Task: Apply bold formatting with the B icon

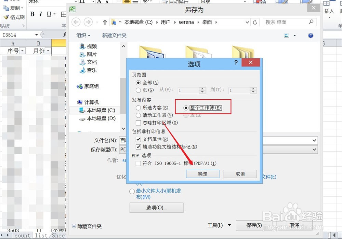Action: click(32, 14)
